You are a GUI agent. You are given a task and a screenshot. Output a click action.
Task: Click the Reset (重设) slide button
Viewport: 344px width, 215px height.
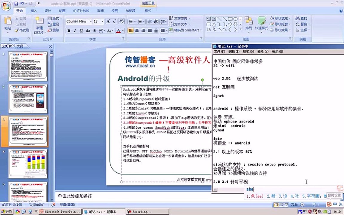click(x=53, y=24)
